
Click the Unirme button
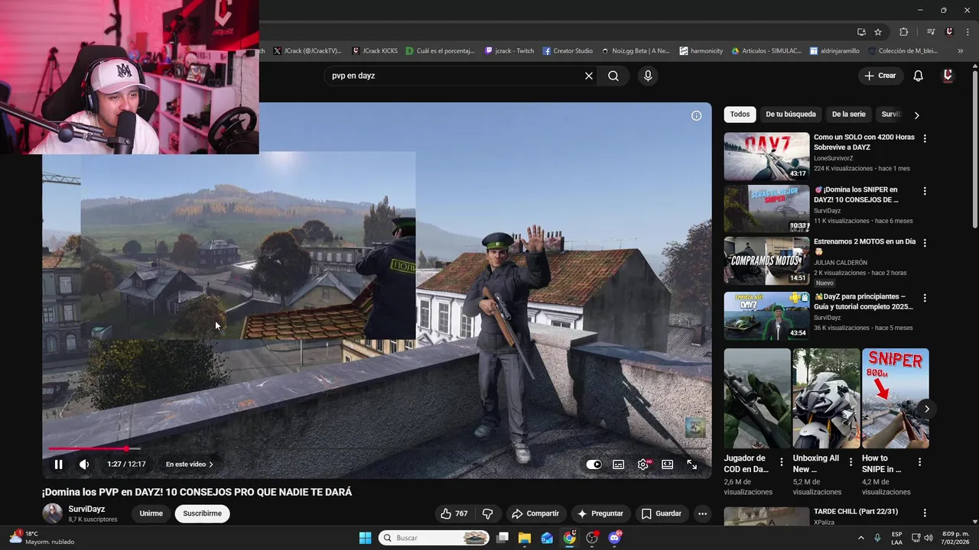(x=151, y=513)
